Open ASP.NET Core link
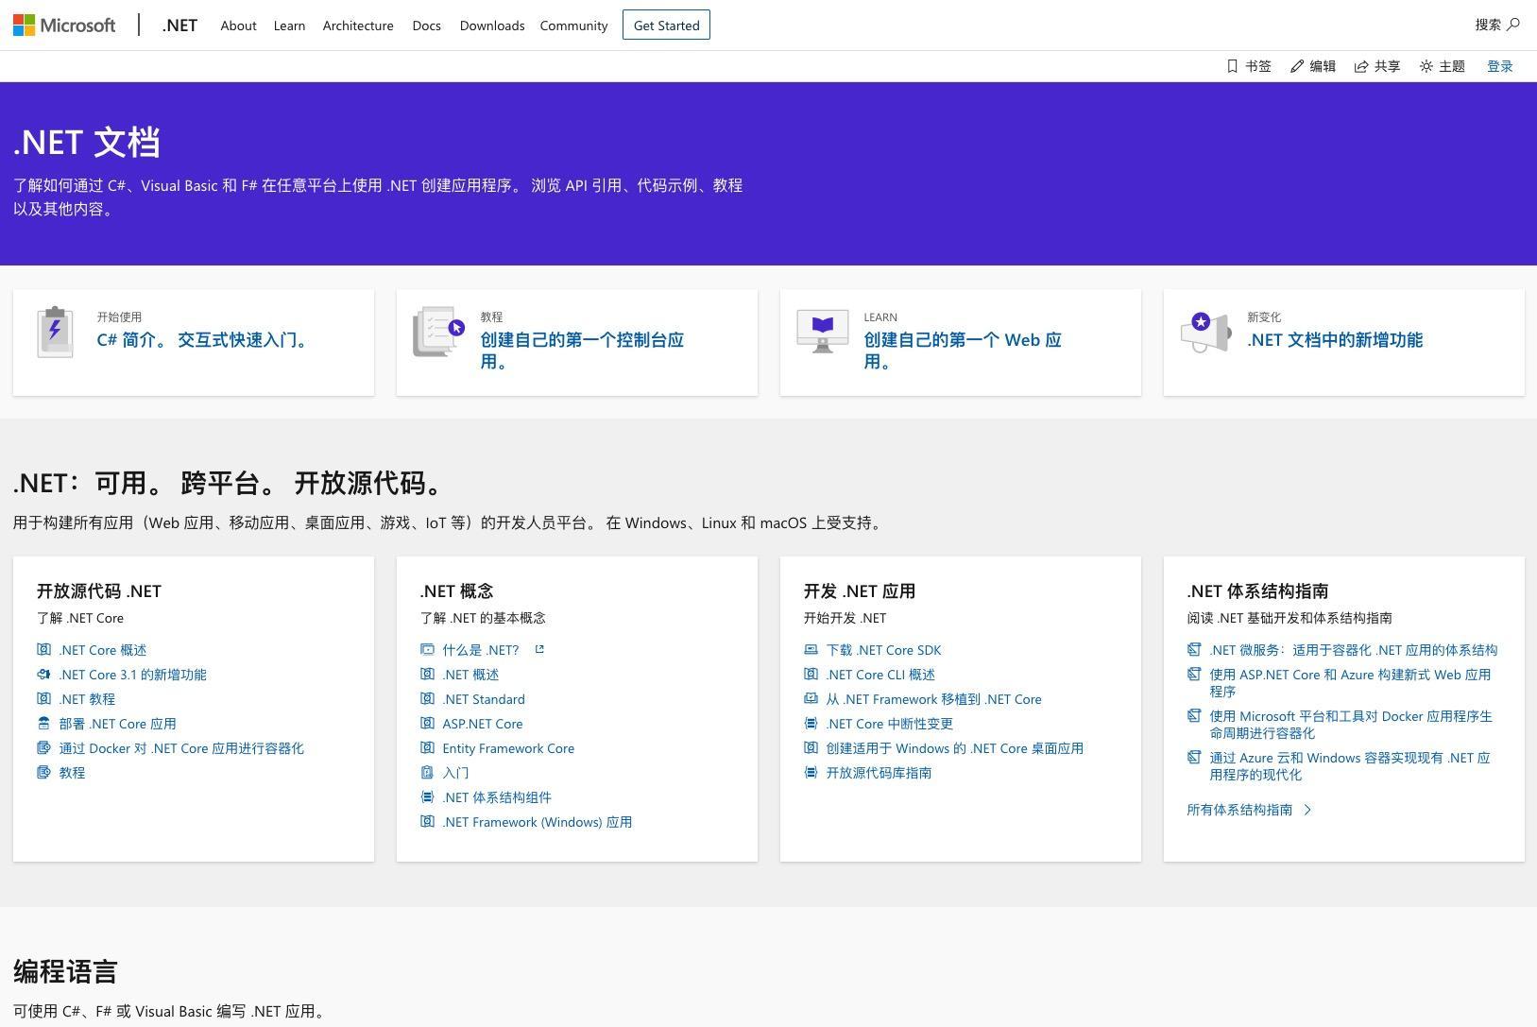1537x1027 pixels. 483,724
